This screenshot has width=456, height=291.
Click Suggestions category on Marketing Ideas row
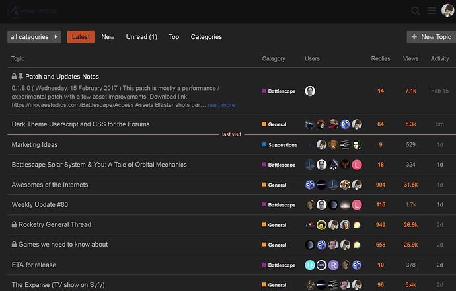click(x=280, y=145)
